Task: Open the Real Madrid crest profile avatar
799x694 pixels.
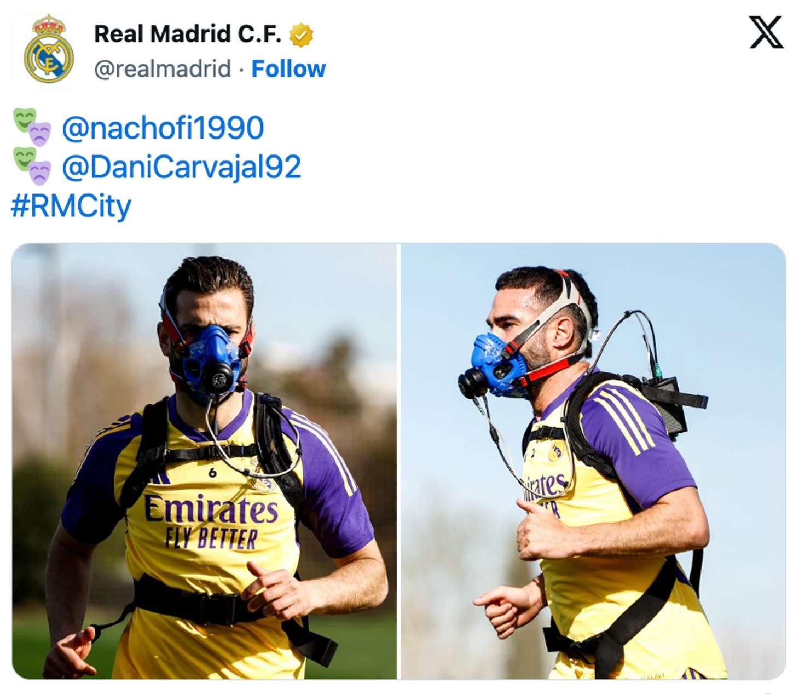Action: click(x=48, y=50)
